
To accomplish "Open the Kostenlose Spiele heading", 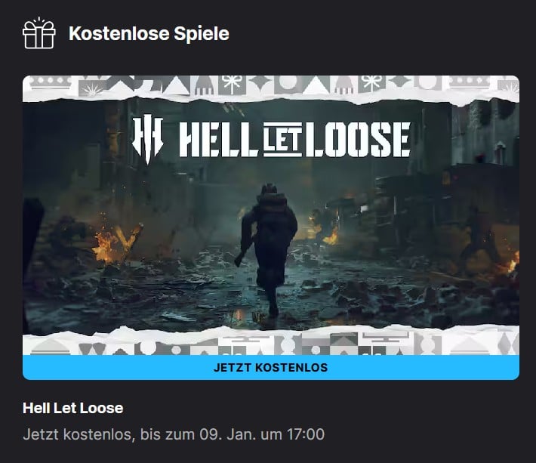I will (x=149, y=33).
